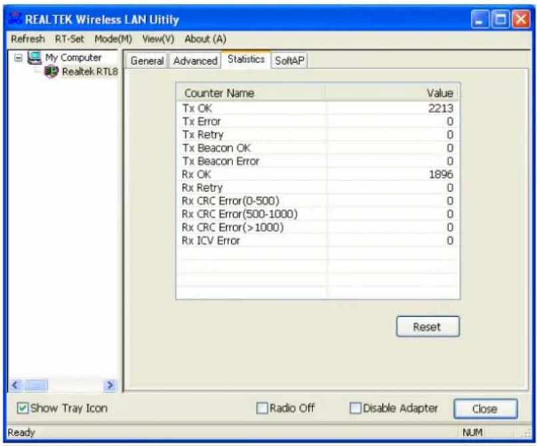537x446 pixels.
Task: Click the tree panel horizontal scrollbar thumb
Action: tap(35, 385)
